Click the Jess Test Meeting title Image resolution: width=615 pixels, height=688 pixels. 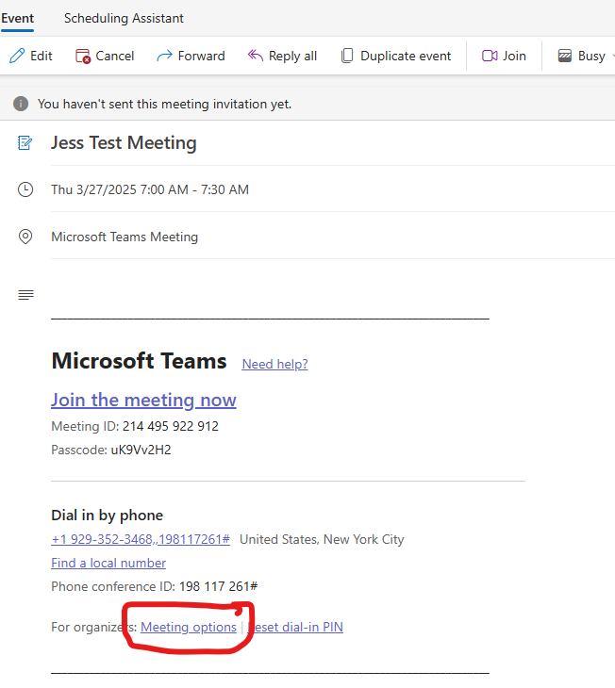tap(124, 143)
